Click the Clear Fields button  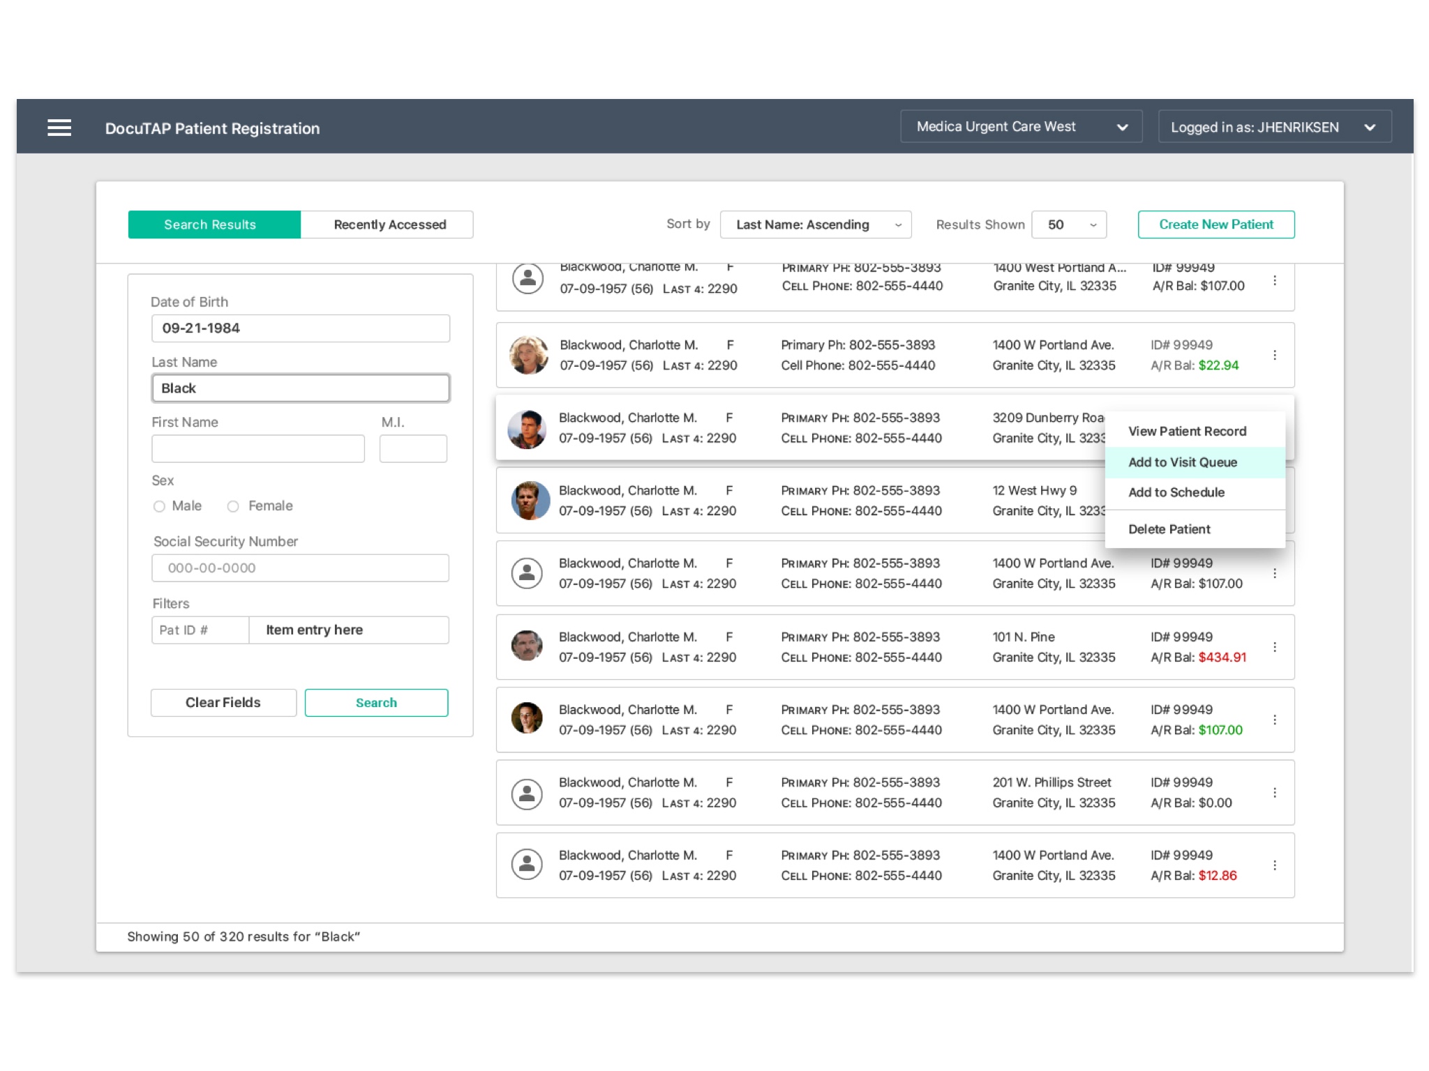[223, 703]
